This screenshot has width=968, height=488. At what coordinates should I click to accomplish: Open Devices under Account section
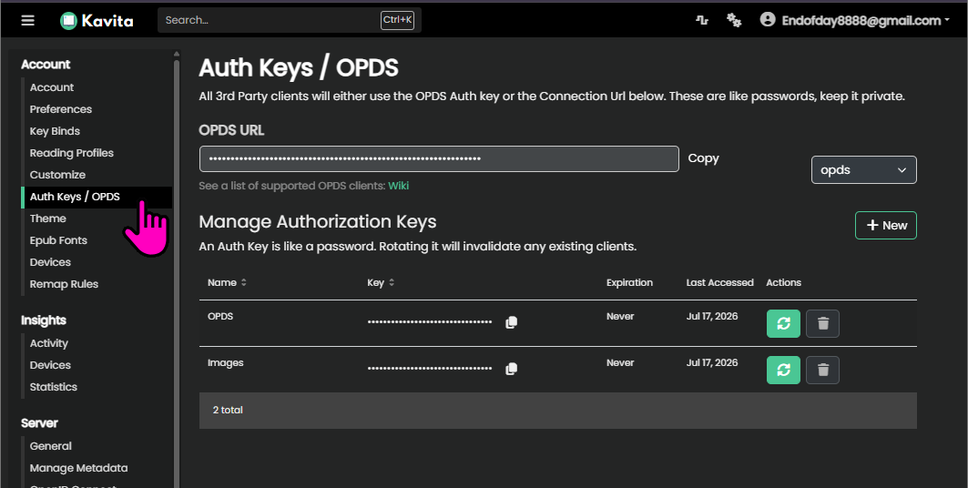click(50, 262)
